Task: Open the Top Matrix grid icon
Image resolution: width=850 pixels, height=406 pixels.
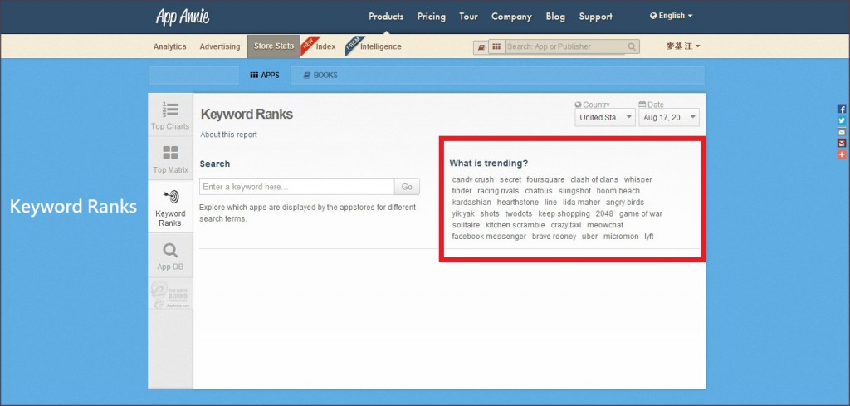Action: [170, 153]
